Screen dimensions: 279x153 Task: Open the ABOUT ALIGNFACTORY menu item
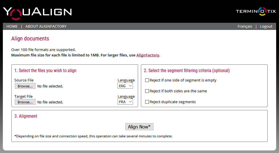(46, 26)
